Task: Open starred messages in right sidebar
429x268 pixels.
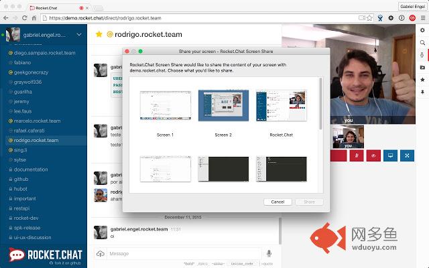Action: pyautogui.click(x=422, y=79)
